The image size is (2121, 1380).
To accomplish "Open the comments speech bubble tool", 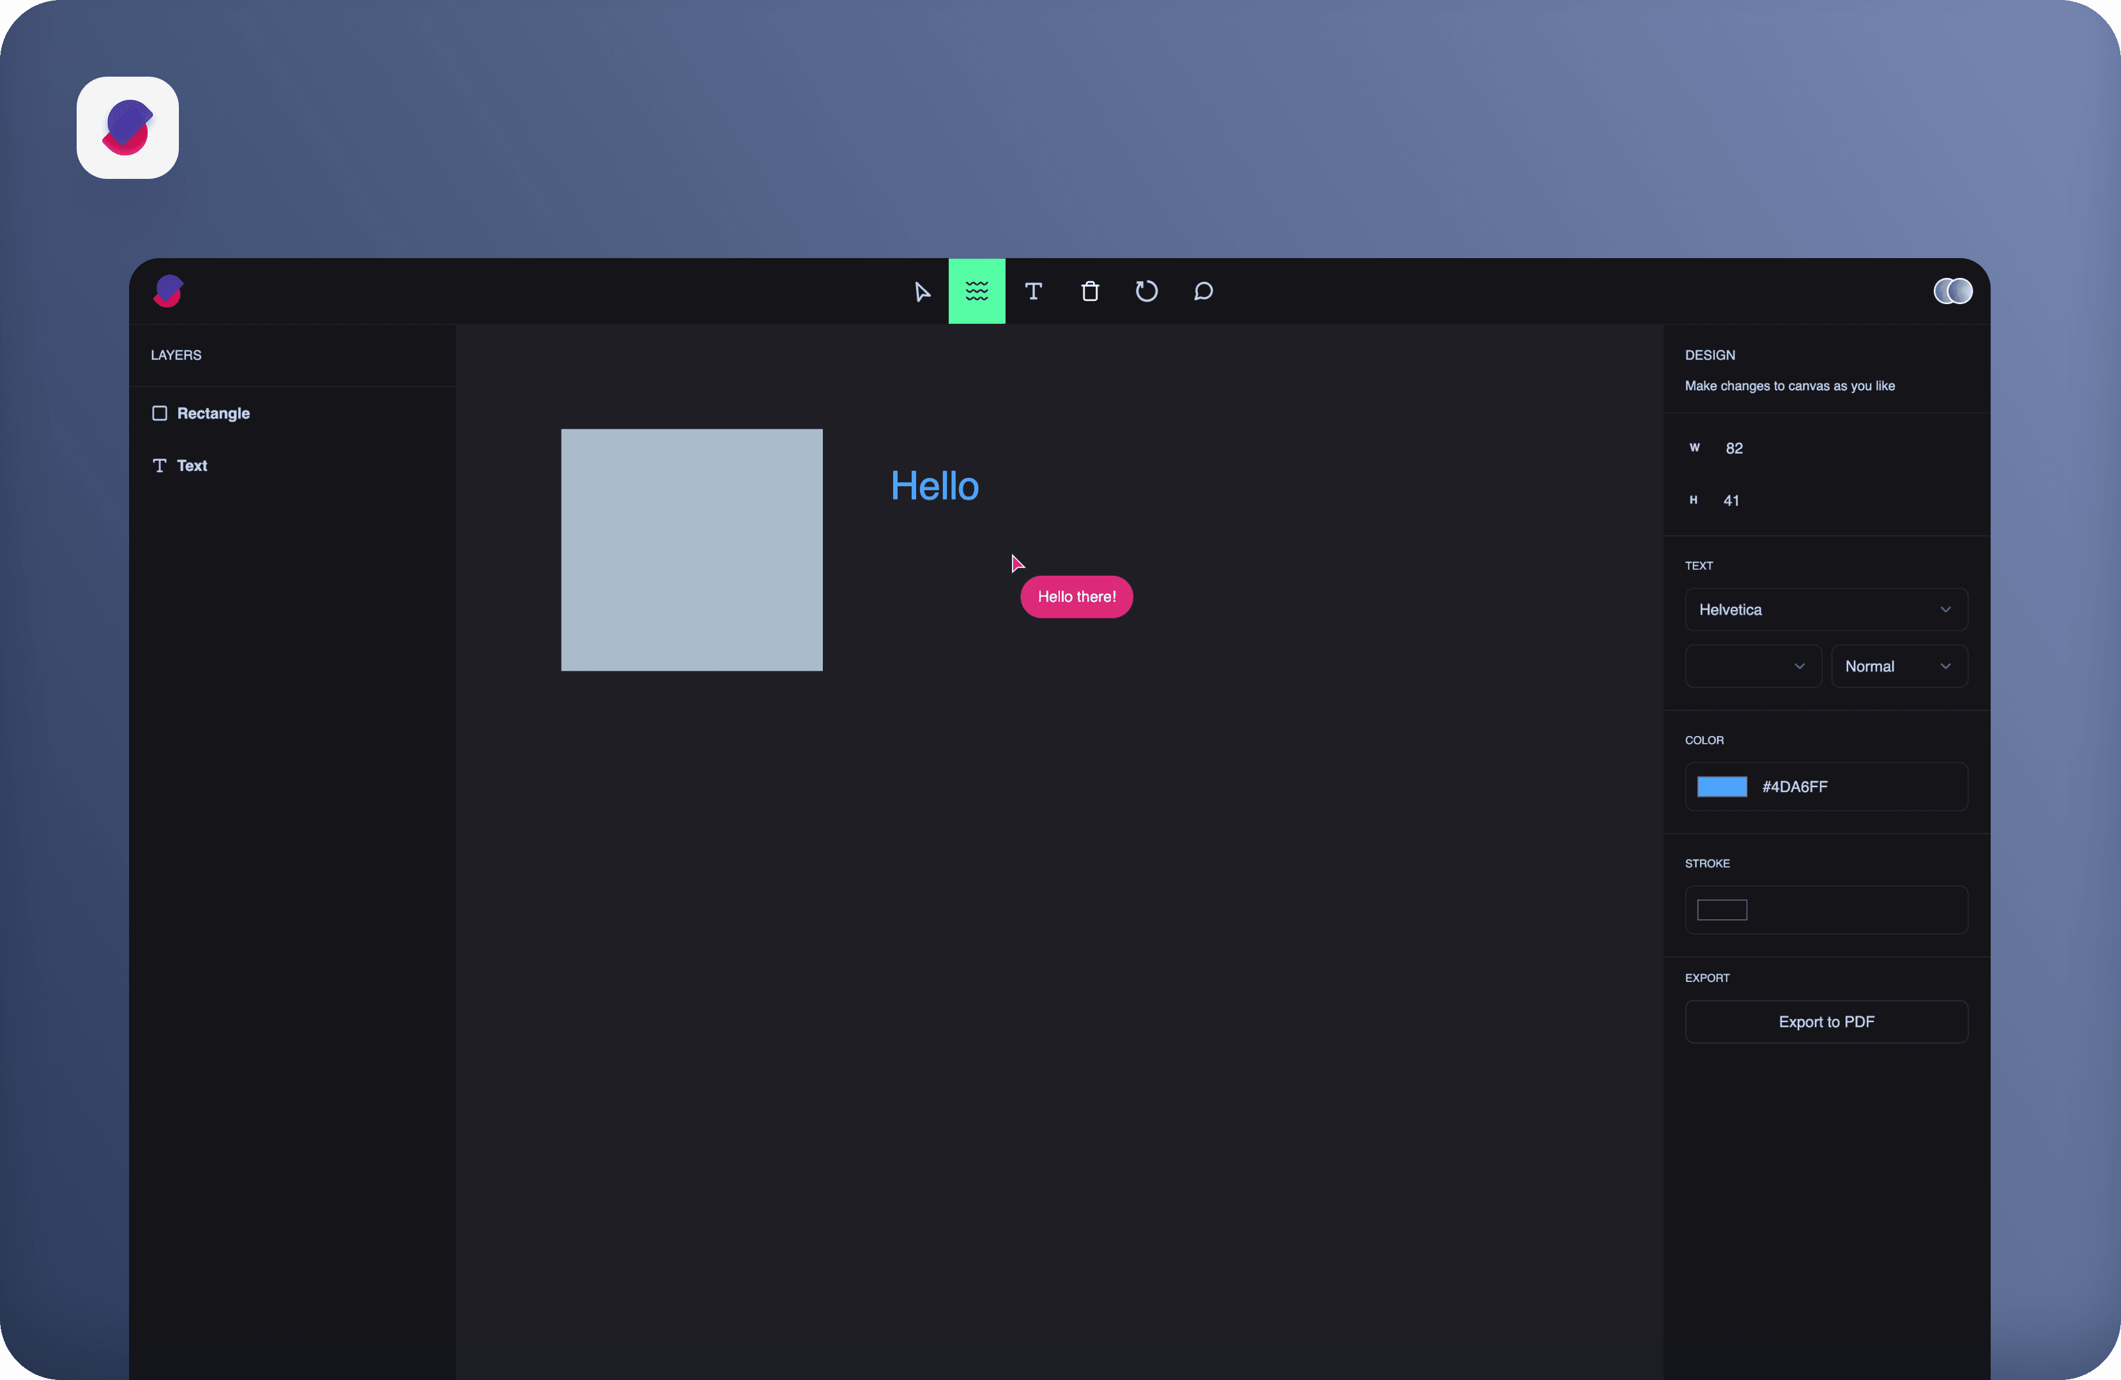I will pyautogui.click(x=1203, y=291).
